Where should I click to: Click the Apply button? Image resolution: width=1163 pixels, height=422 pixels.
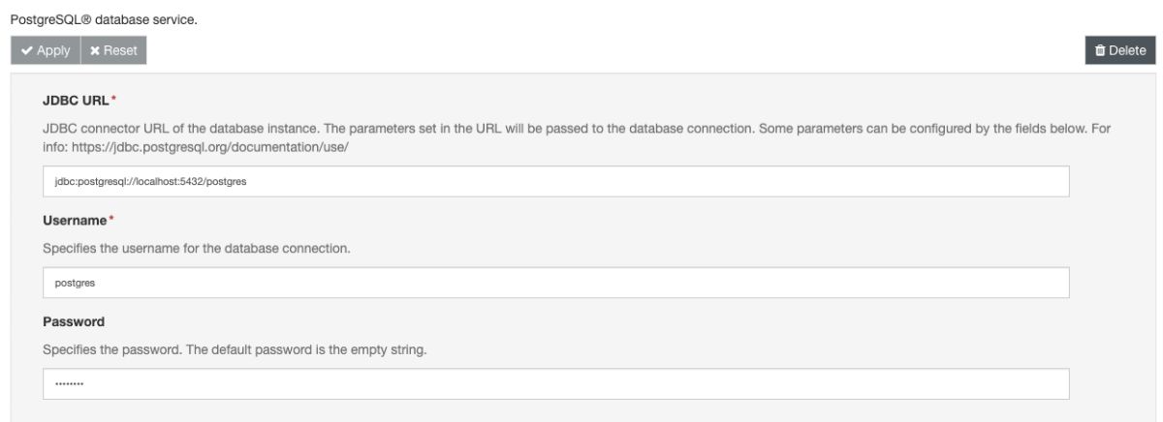point(45,50)
